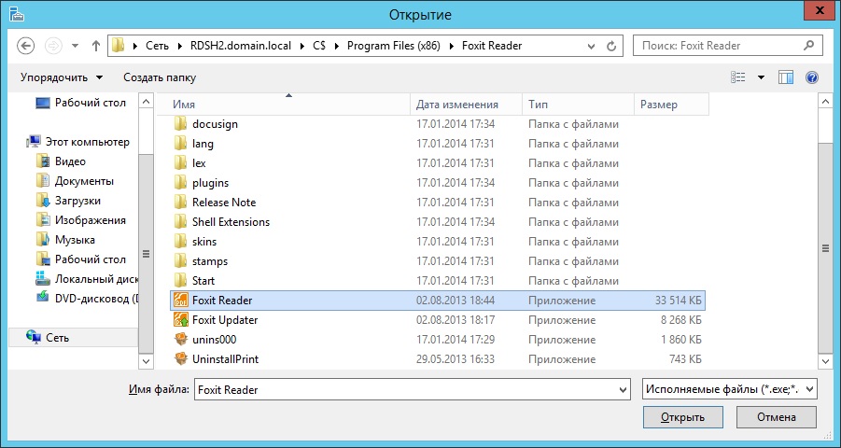Sort by the Тип column header
The width and height of the screenshot is (841, 448).
(x=578, y=105)
